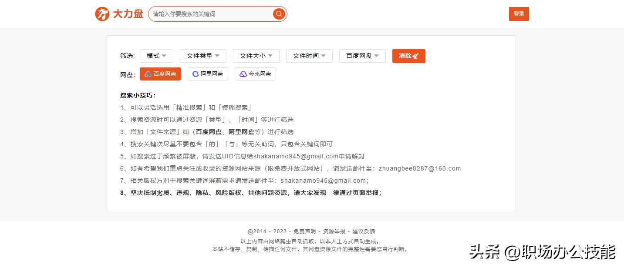Toggle the 夸克网盘 source filter
The height and width of the screenshot is (268, 624).
tap(255, 74)
